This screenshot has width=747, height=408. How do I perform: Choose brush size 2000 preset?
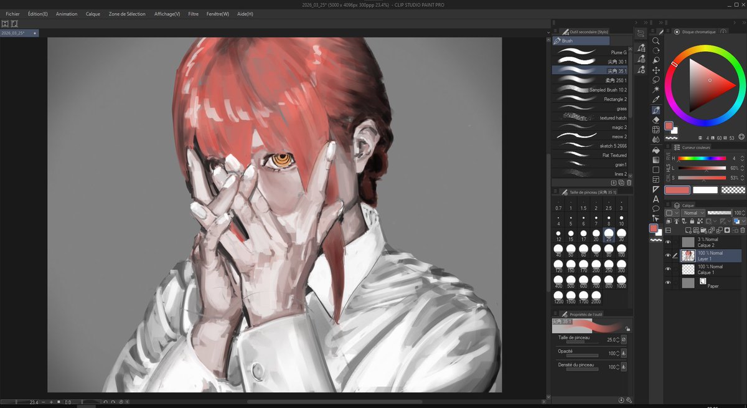click(596, 299)
